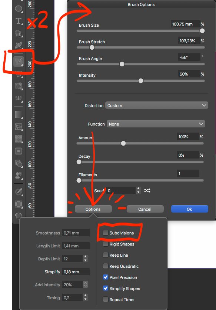
Task: Open the Distortion dropdown set to Custom
Action: click(156, 106)
